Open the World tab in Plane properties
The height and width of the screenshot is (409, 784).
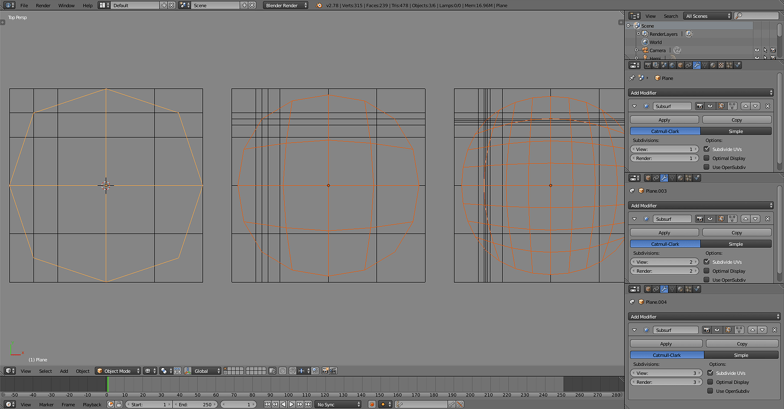coord(672,65)
